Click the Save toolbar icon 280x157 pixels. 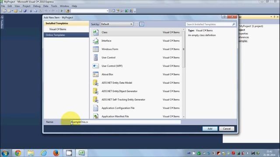pos(21,11)
